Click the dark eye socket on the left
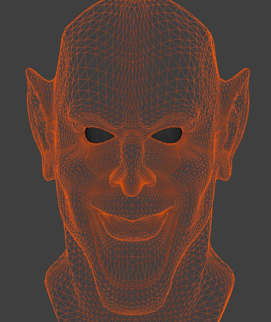The width and height of the screenshot is (271, 322). pos(98,134)
